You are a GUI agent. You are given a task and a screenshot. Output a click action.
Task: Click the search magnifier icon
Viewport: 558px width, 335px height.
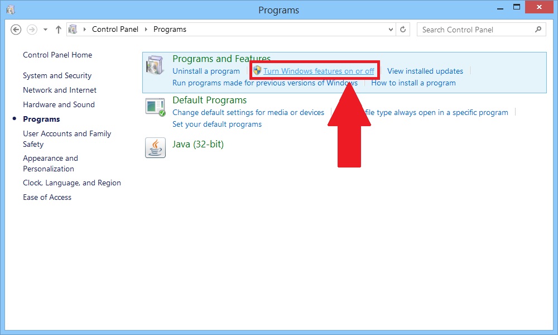tap(538, 30)
